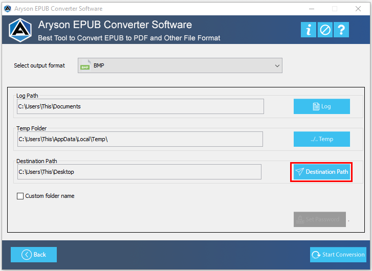Viewport: 372px width, 271px height.
Task: Minimize the Aryson EPUB Converter window
Action: tap(312, 9)
